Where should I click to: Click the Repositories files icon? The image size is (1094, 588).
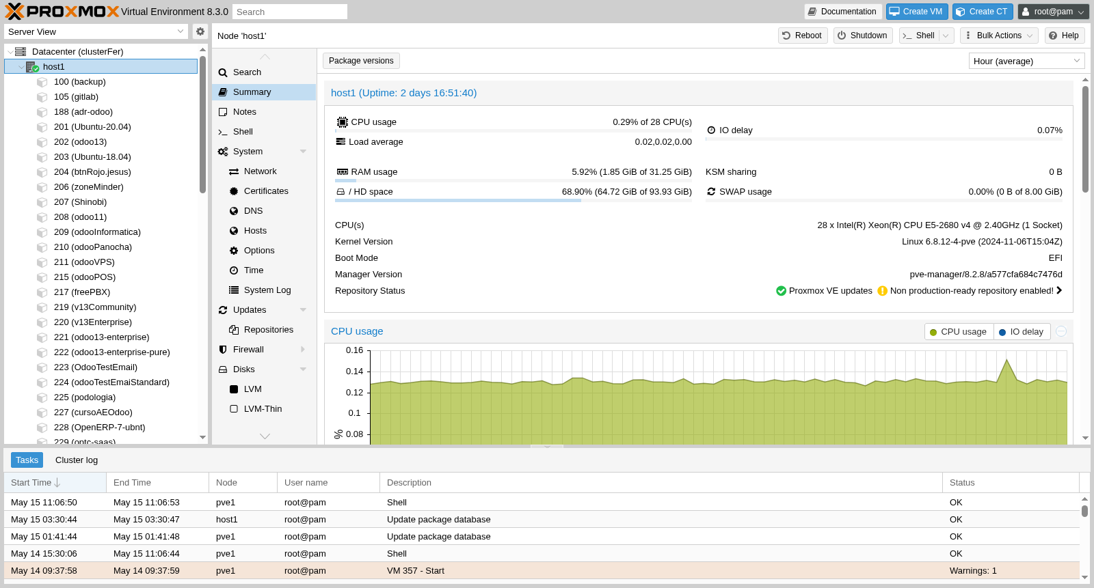pyautogui.click(x=234, y=330)
